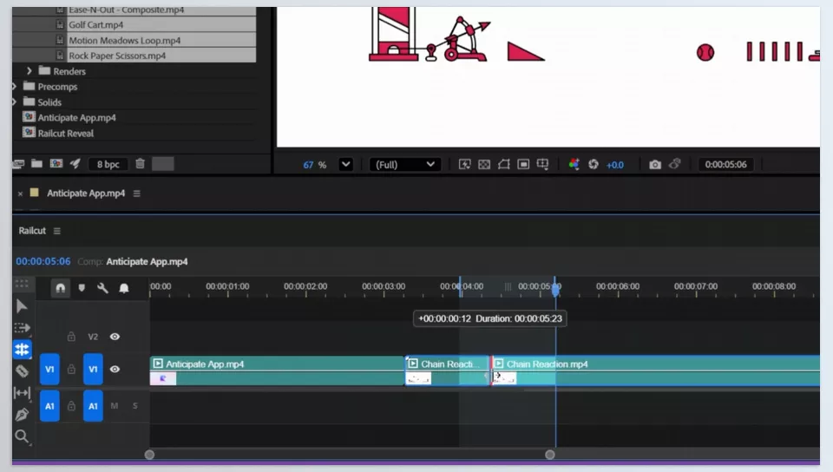The image size is (833, 472).
Task: Reset exposure with the aperture icon
Action: click(594, 165)
